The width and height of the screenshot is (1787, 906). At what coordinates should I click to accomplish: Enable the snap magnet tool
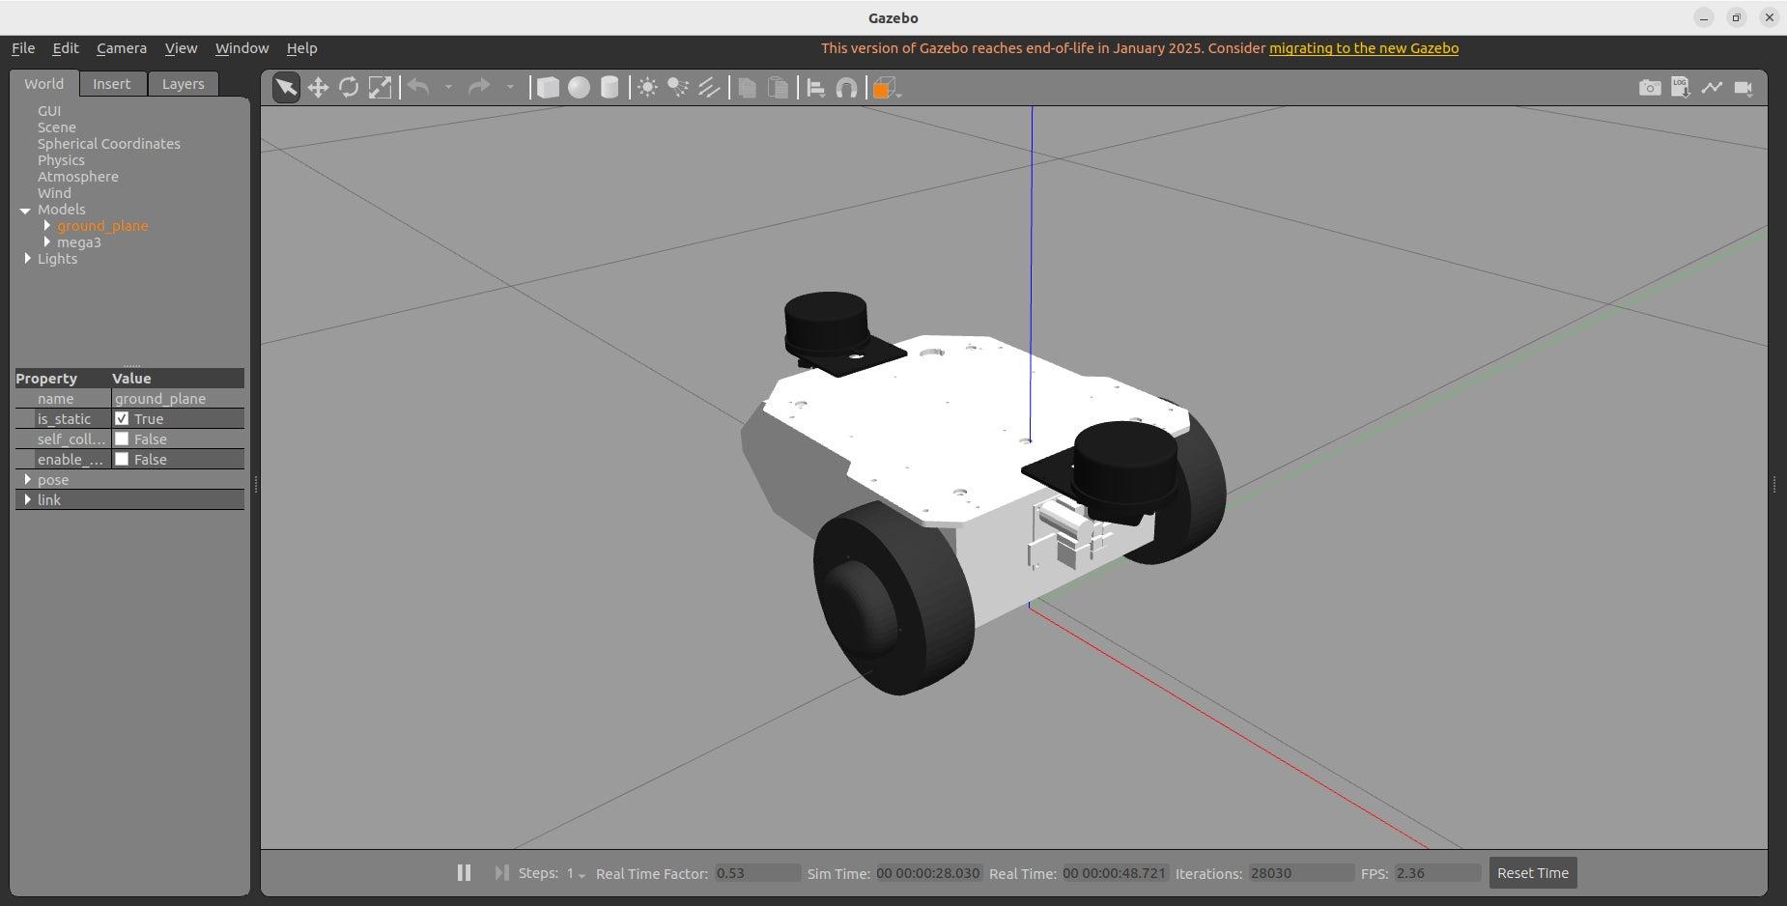(846, 88)
